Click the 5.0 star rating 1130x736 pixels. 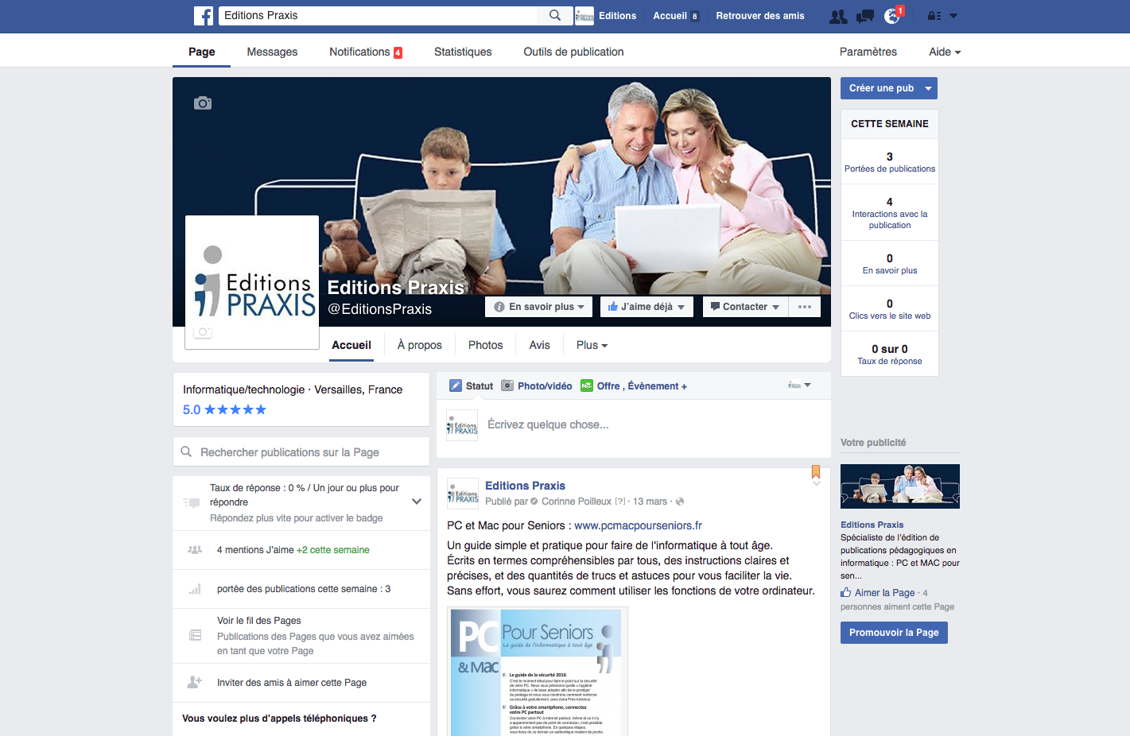[x=224, y=410]
